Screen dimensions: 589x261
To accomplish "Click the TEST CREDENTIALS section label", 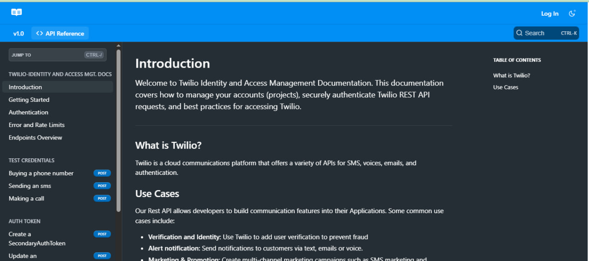I will (x=31, y=161).
